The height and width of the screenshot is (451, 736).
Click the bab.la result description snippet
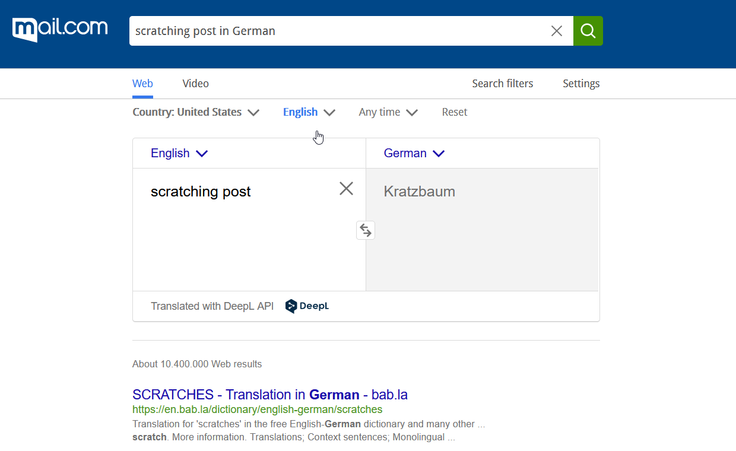[309, 431]
